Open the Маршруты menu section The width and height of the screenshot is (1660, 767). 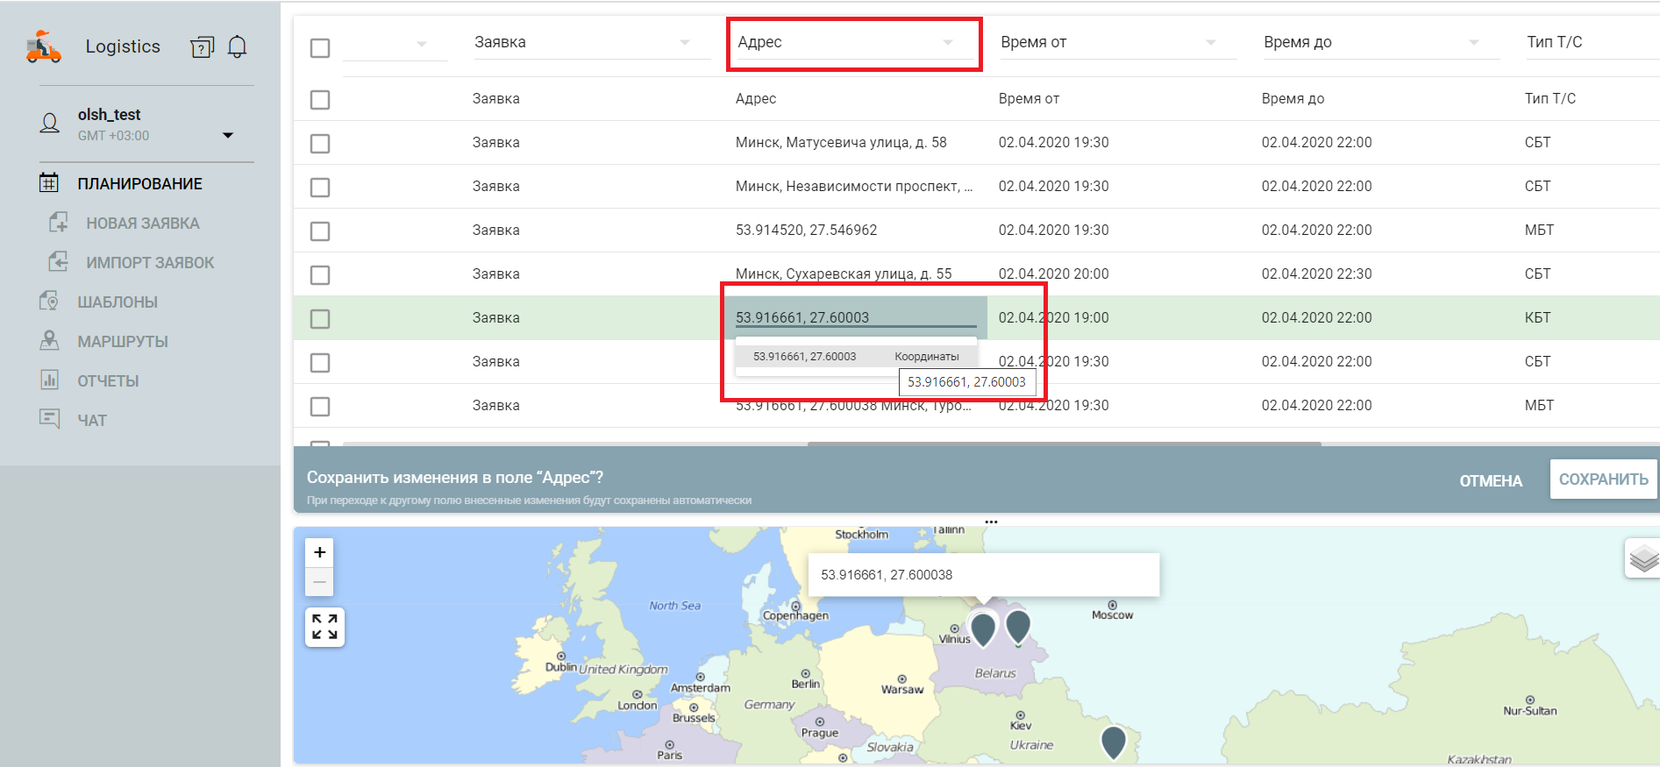(123, 342)
